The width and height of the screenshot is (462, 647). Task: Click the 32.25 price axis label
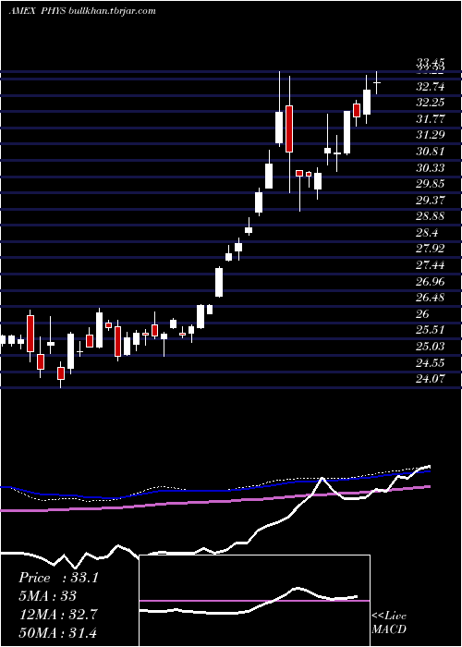[x=431, y=103]
